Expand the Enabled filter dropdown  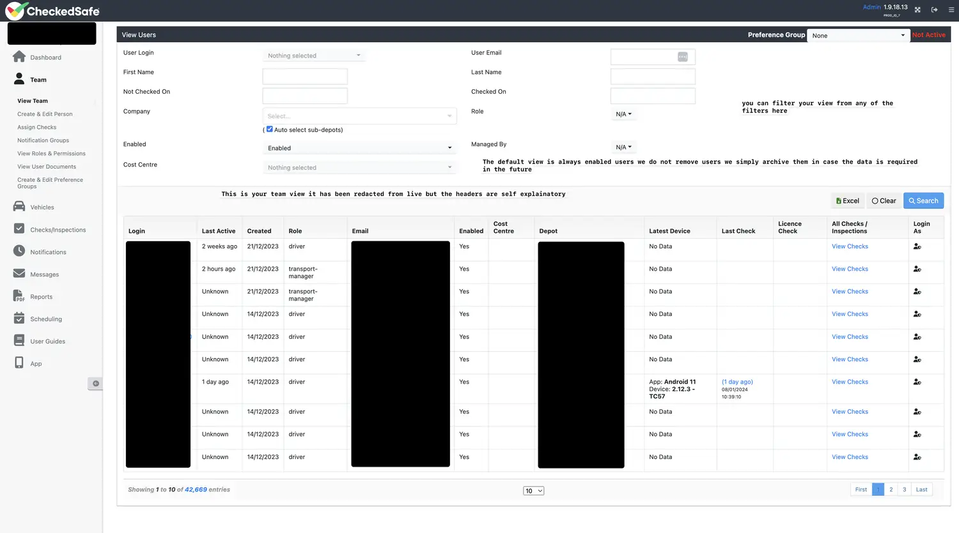point(359,147)
